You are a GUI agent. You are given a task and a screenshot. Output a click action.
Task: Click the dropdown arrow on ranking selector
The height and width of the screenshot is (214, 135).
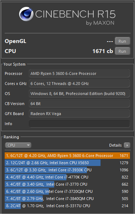[x=28, y=145]
